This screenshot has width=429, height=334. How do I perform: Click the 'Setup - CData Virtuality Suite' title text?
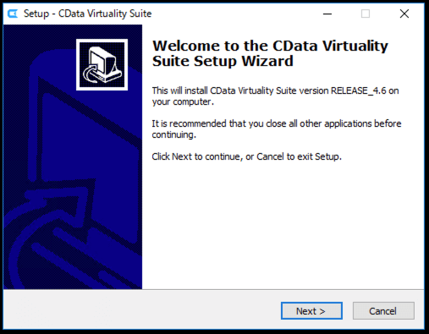[87, 14]
